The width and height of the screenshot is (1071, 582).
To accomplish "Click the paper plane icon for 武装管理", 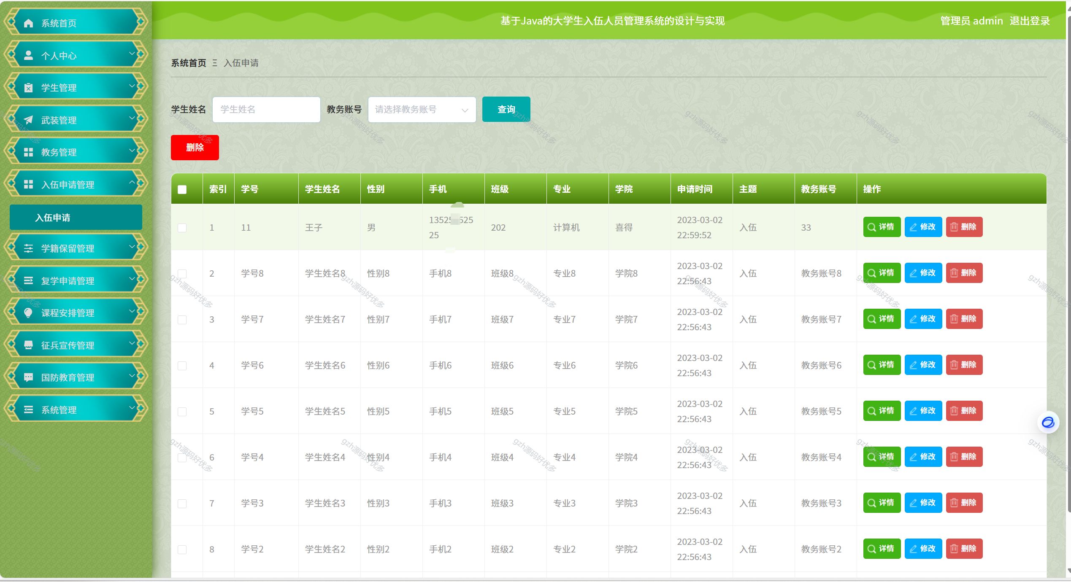I will click(x=28, y=120).
